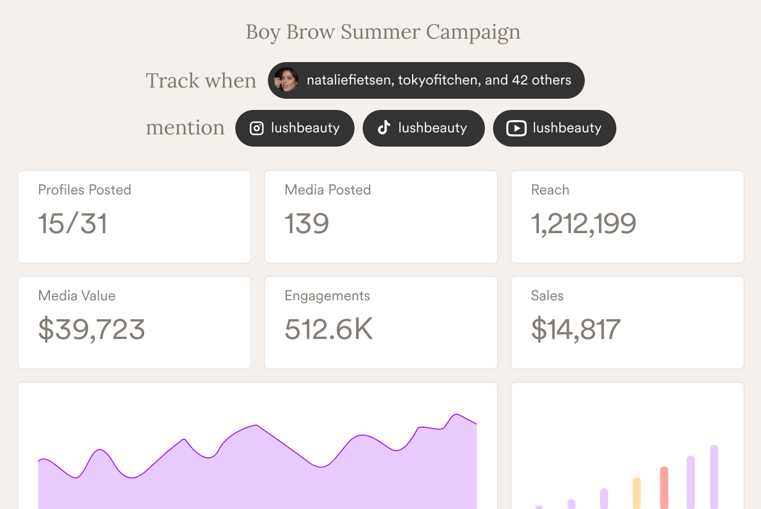Select the TikTok lushbeauty mention pill
The width and height of the screenshot is (761, 509).
[423, 128]
